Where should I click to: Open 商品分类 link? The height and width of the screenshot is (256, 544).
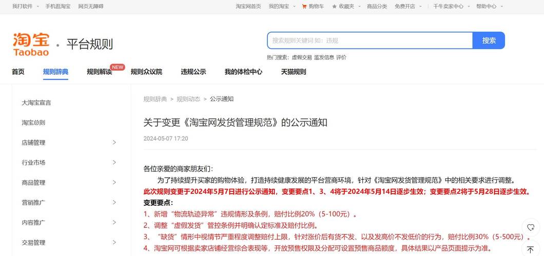377,6
